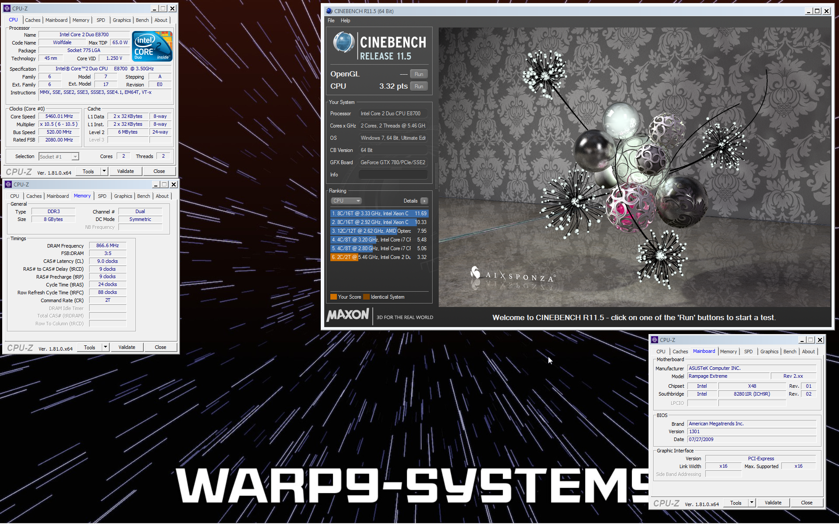Click the Intel Core 2 Duo logo in CPU-Z
The height and width of the screenshot is (524, 839).
click(x=152, y=46)
